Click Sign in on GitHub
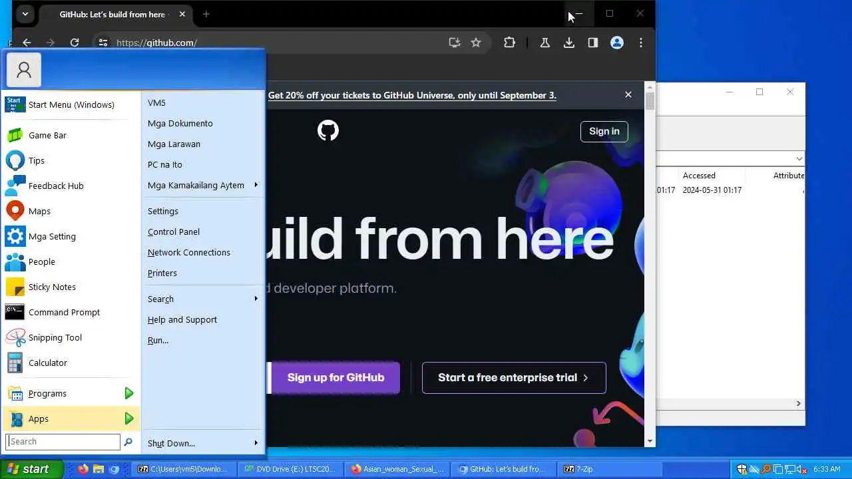 (x=604, y=131)
